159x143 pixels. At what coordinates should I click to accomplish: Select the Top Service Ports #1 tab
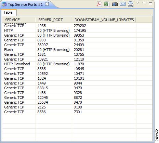(25, 4)
